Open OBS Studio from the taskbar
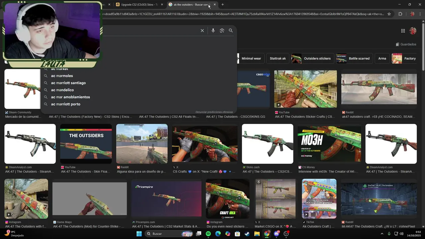The image size is (425, 239). tap(286, 234)
